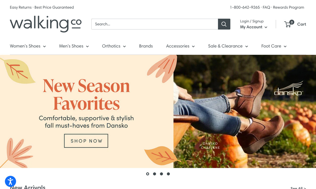Expand the Foot Care menu

(274, 46)
